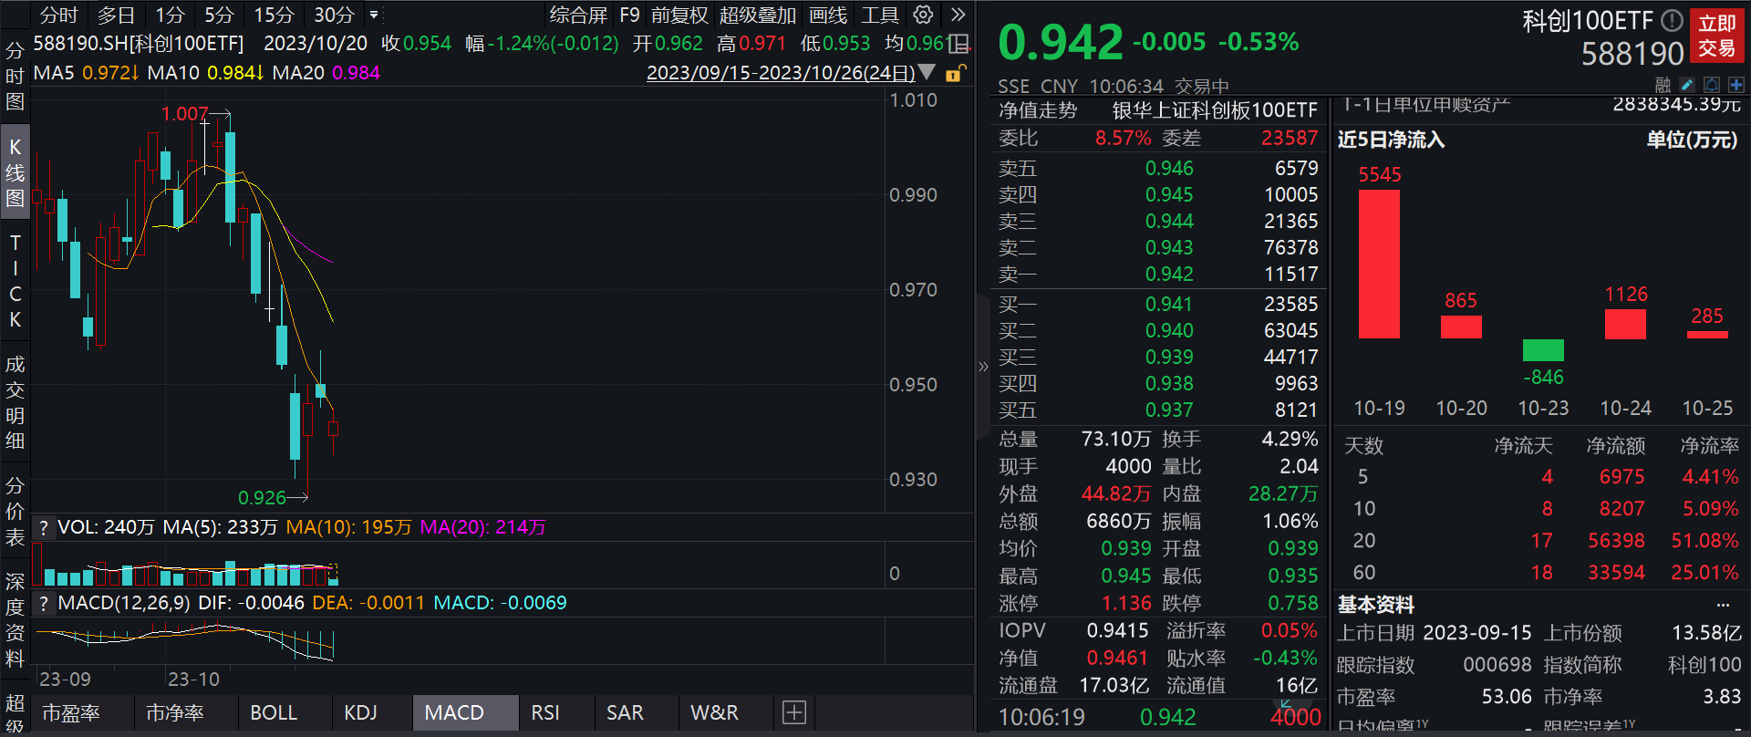Image resolution: width=1751 pixels, height=737 pixels.
Task: Add to watchlist with the plus icon
Action: coord(1735,85)
